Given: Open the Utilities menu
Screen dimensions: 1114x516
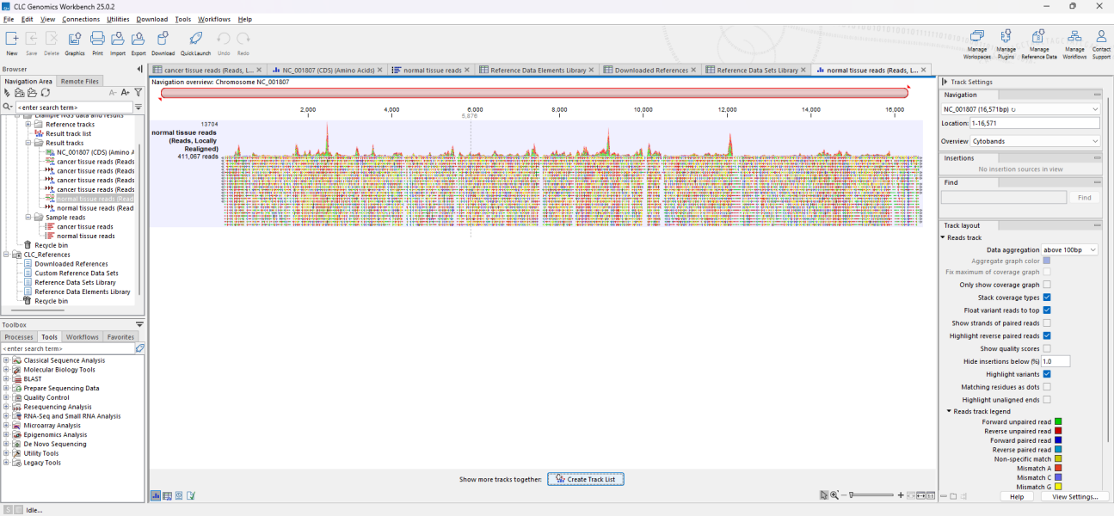Looking at the screenshot, I should click(x=118, y=19).
